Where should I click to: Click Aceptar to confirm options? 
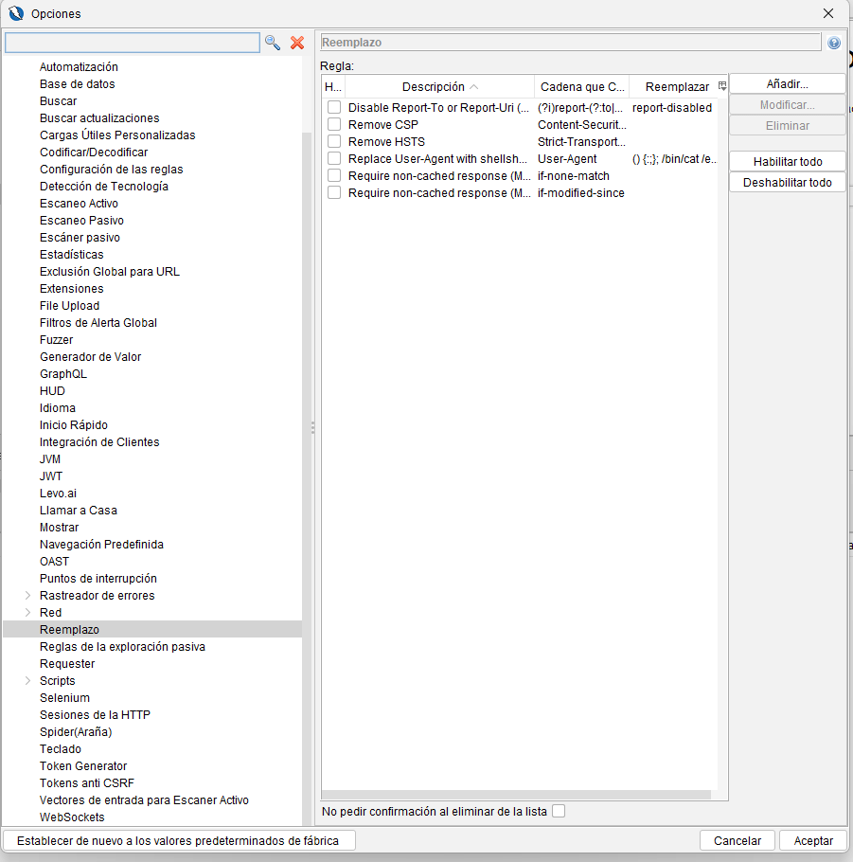pos(813,840)
